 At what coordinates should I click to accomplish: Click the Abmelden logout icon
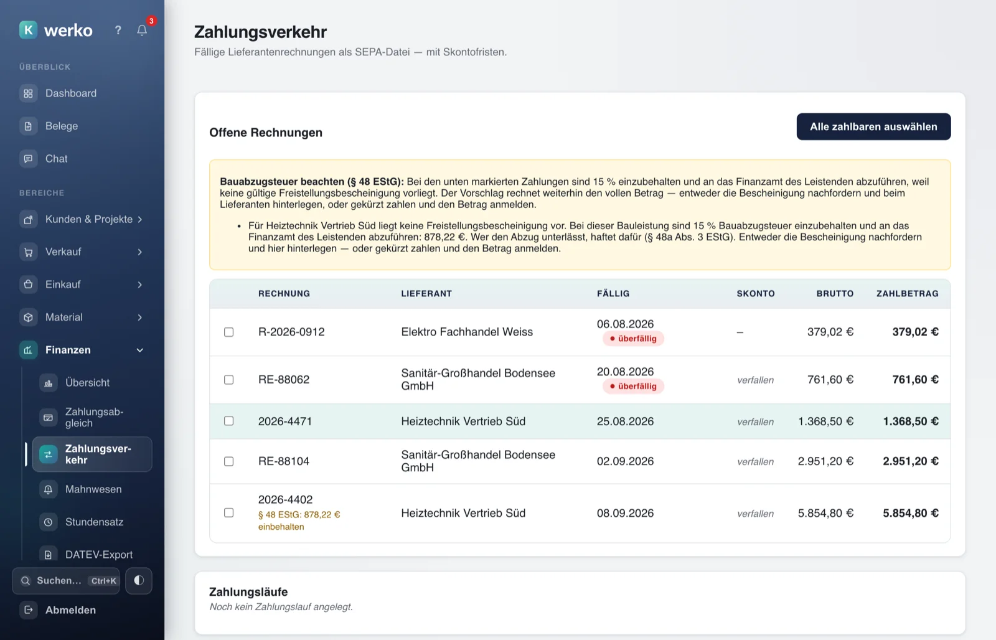(x=28, y=610)
